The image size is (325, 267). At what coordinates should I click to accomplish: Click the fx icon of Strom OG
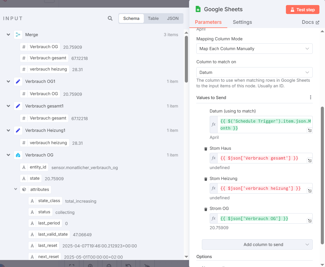[214, 218]
